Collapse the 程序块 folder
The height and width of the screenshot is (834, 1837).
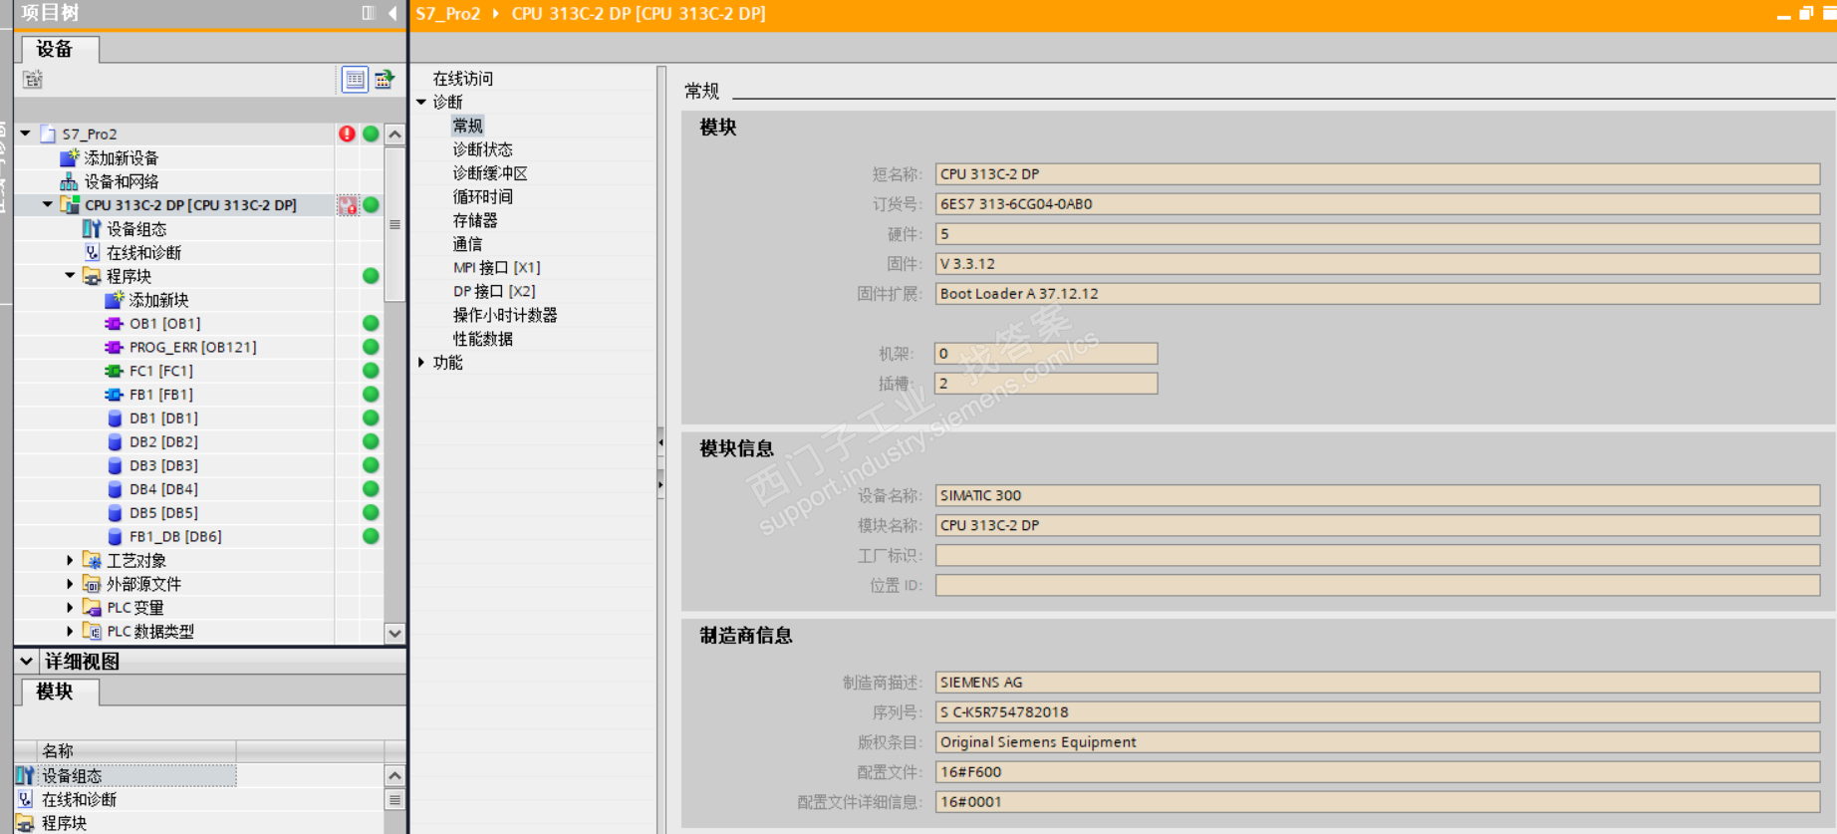tap(70, 276)
